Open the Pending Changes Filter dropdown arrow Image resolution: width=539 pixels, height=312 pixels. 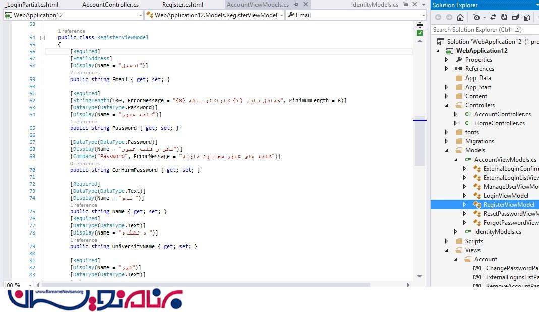click(484, 17)
